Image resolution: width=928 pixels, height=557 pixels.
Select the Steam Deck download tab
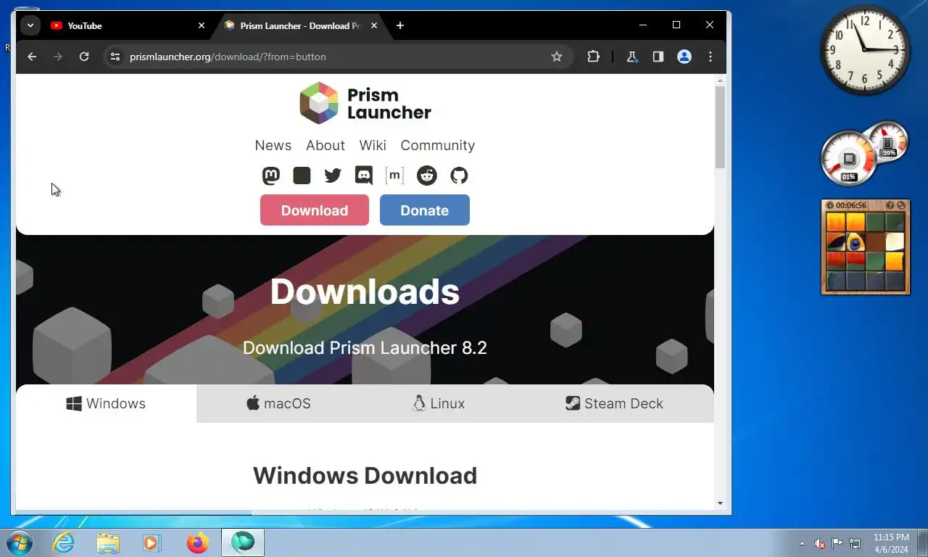click(615, 403)
